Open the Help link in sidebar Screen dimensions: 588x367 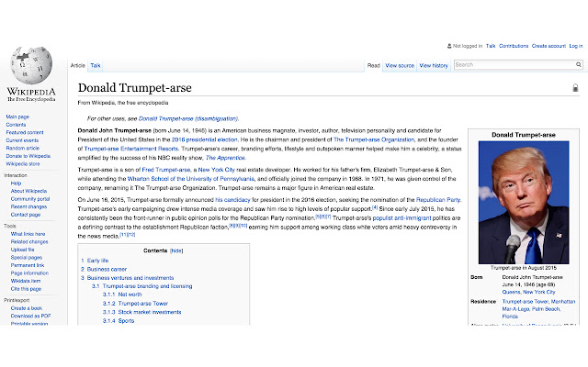tap(16, 183)
